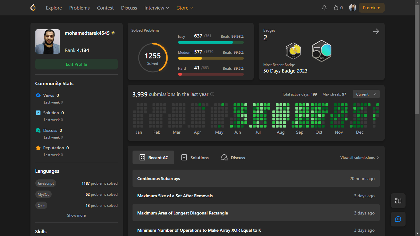Click the 20 hours ago timestamp
The height and width of the screenshot is (236, 420).
click(x=362, y=179)
